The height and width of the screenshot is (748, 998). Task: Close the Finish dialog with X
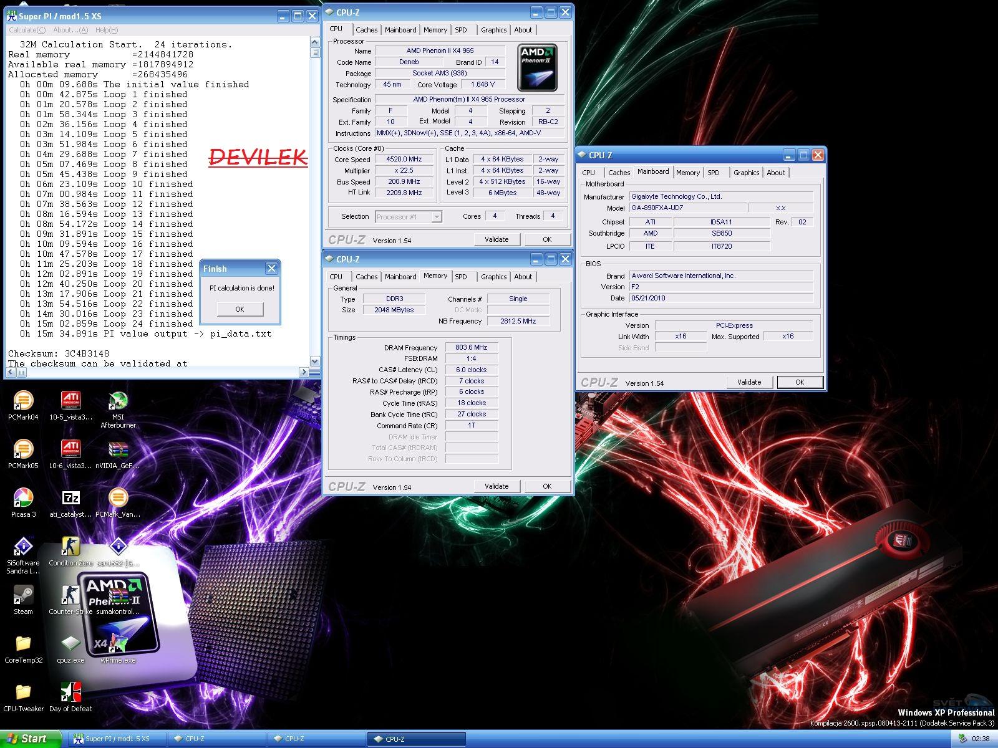[x=271, y=268]
